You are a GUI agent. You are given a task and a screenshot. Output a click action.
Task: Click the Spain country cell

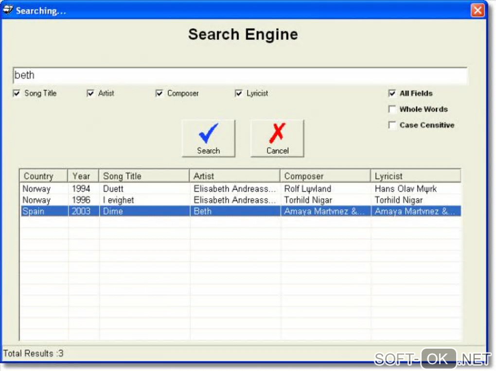[33, 211]
